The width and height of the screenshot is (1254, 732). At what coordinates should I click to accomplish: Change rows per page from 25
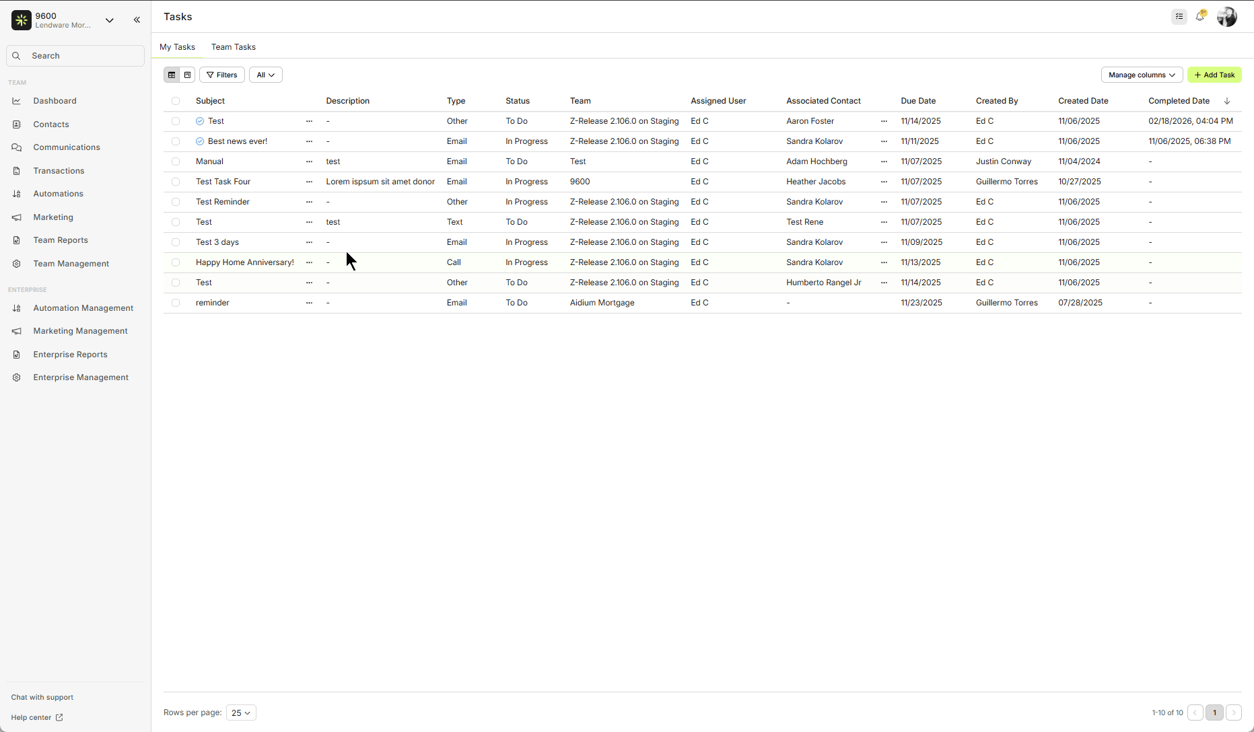click(x=241, y=712)
